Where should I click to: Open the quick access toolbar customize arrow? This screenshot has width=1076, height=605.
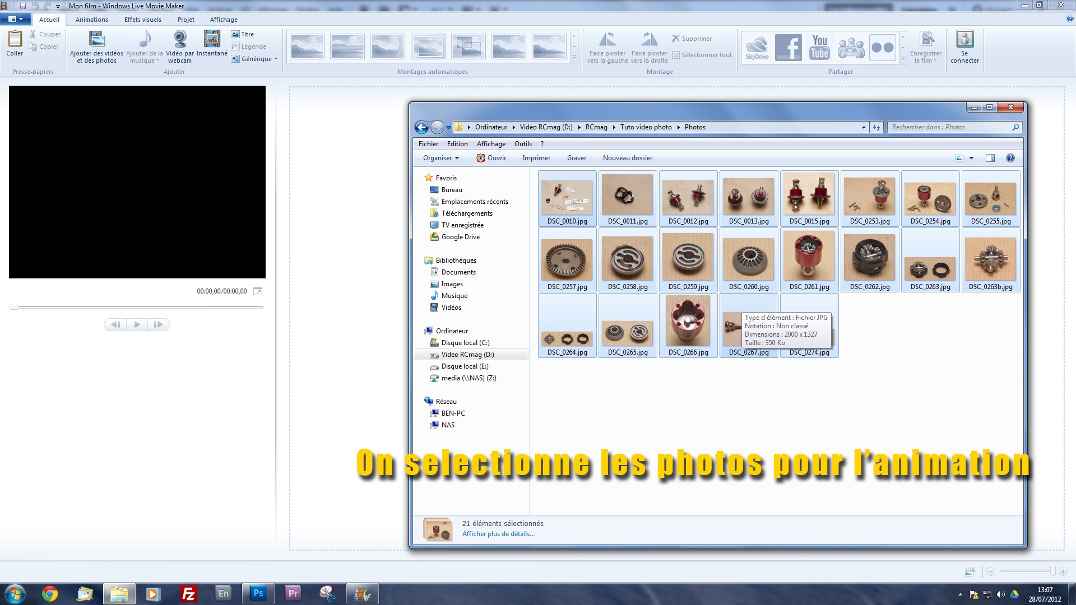pyautogui.click(x=58, y=6)
